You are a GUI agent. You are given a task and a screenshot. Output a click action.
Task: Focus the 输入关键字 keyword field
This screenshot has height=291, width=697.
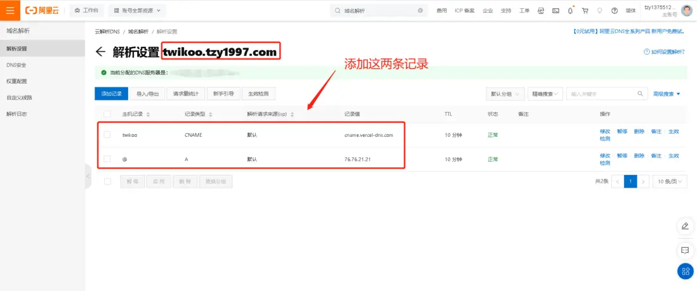601,94
